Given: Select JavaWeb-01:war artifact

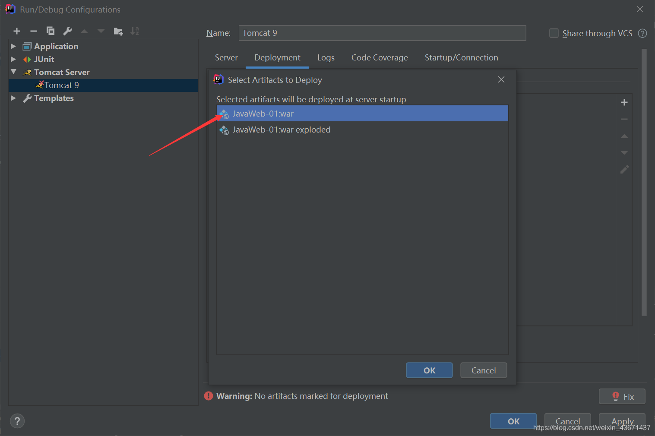Looking at the screenshot, I should [x=362, y=114].
